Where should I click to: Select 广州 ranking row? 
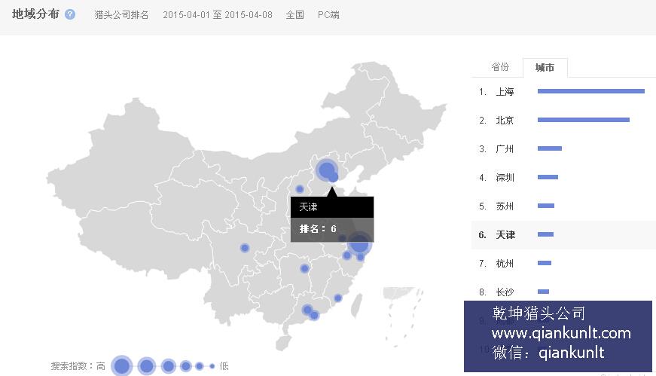505,149
